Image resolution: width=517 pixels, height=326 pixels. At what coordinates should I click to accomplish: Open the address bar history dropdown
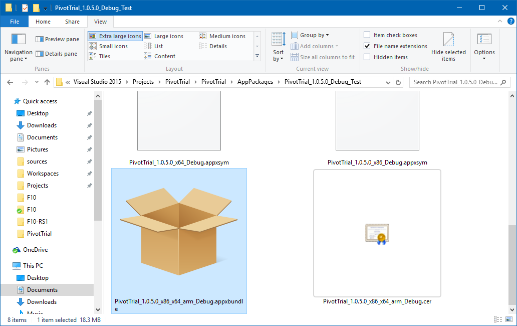pos(388,82)
